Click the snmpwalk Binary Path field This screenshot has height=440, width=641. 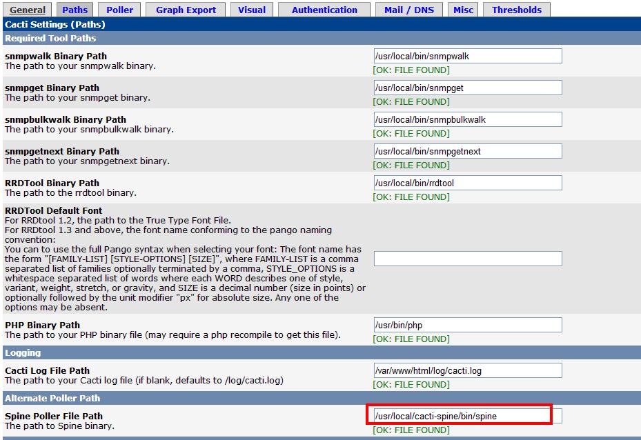[468, 56]
